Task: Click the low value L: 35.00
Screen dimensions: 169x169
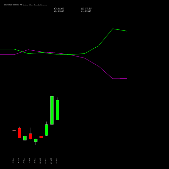Action: [86, 11]
